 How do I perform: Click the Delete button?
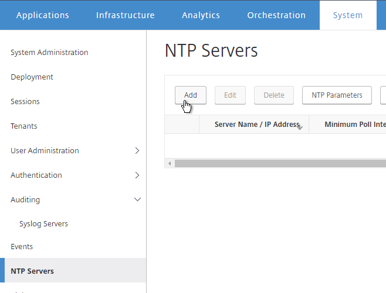(274, 95)
